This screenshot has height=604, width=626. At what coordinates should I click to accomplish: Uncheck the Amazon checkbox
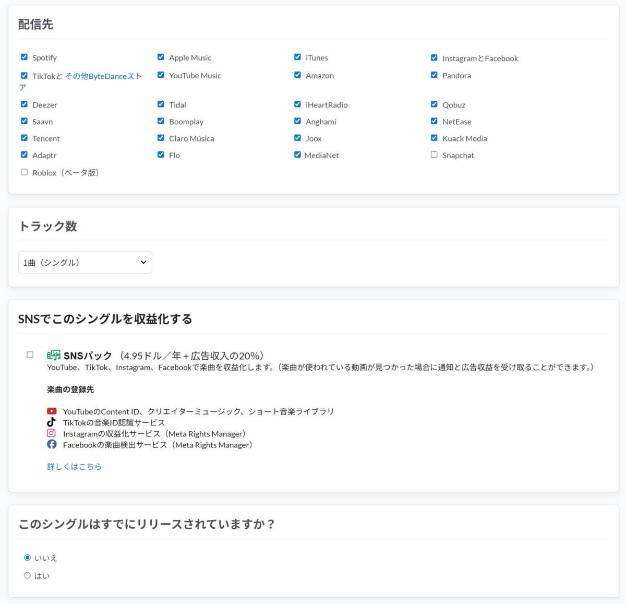(x=297, y=75)
